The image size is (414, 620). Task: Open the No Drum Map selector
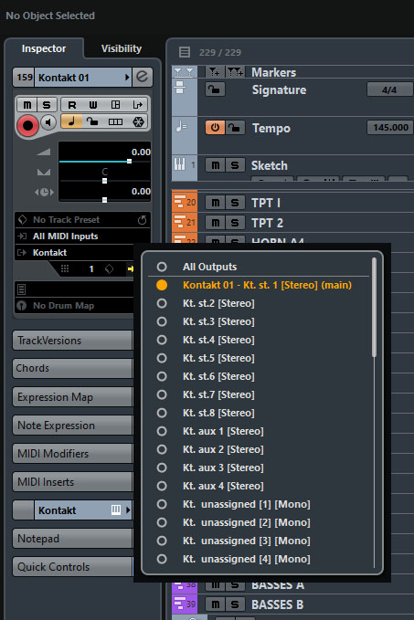coord(74,305)
